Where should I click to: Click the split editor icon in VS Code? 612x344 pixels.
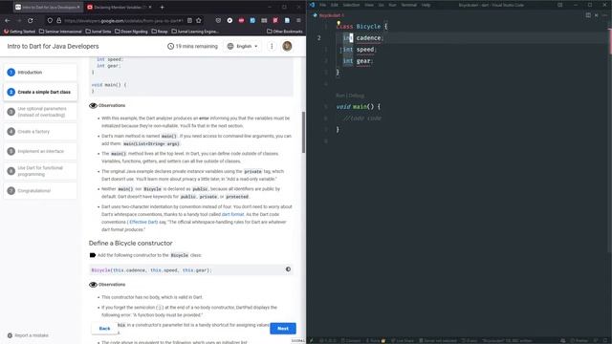[588, 15]
